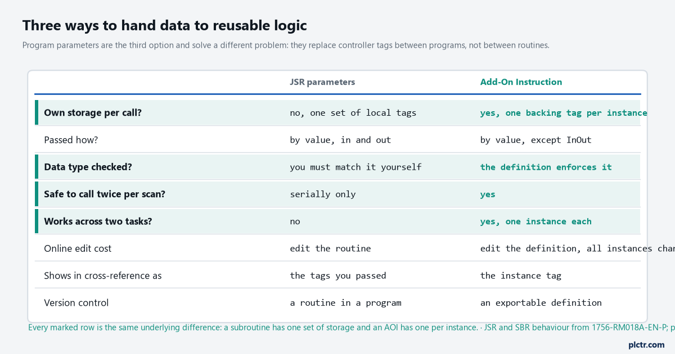Open the plctr.com link
The height and width of the screenshot is (354, 675).
pos(646,344)
